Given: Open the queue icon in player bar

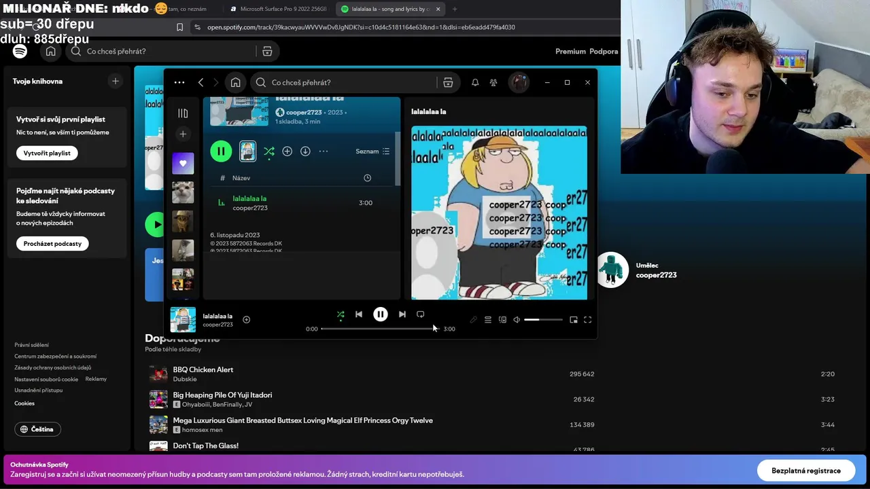Looking at the screenshot, I should tap(487, 320).
